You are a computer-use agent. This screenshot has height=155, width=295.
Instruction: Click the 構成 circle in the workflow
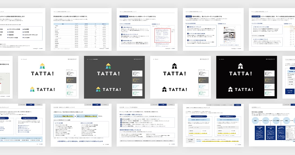256,121
